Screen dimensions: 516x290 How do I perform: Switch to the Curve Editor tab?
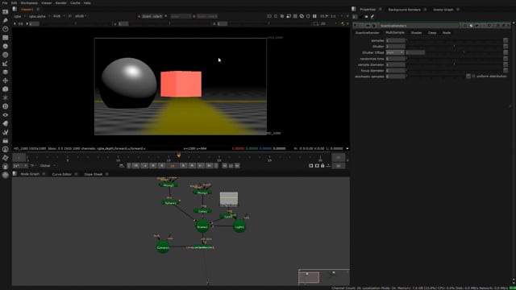61,174
